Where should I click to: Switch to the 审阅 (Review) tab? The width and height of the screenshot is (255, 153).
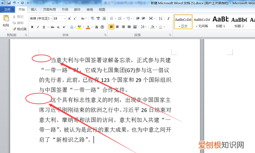coord(90,9)
